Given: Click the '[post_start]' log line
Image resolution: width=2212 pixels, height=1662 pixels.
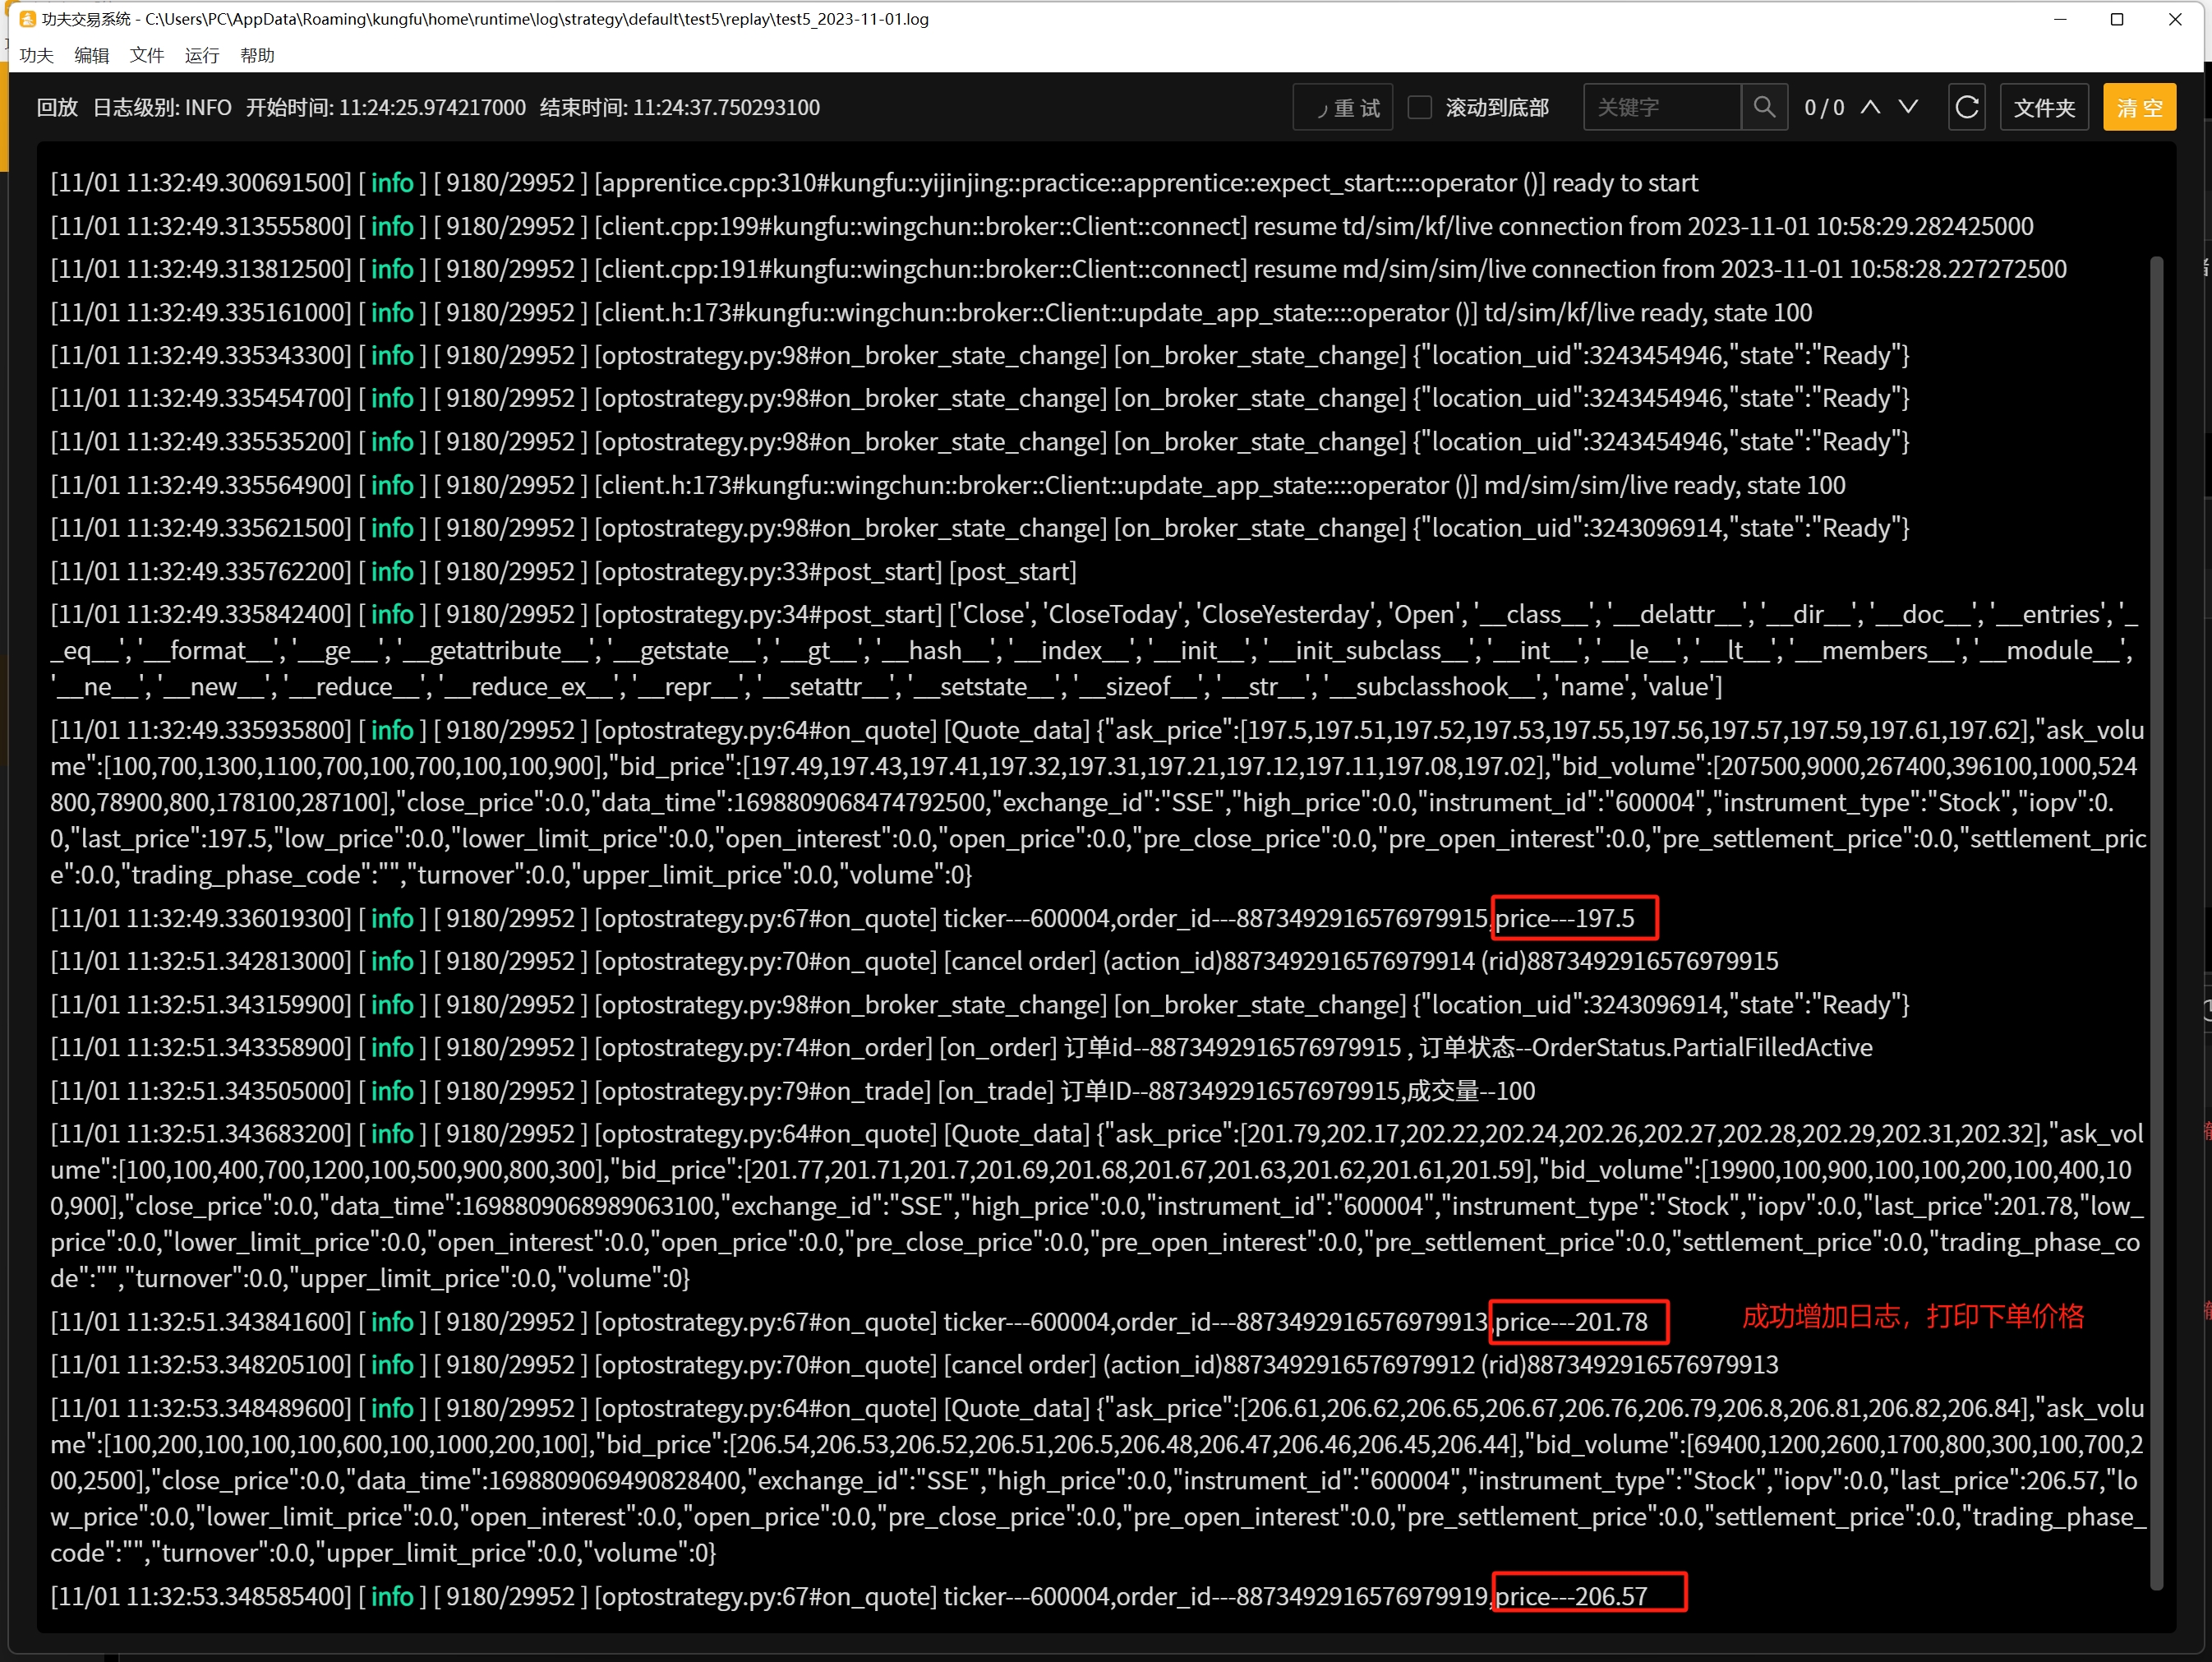Looking at the screenshot, I should (x=563, y=571).
